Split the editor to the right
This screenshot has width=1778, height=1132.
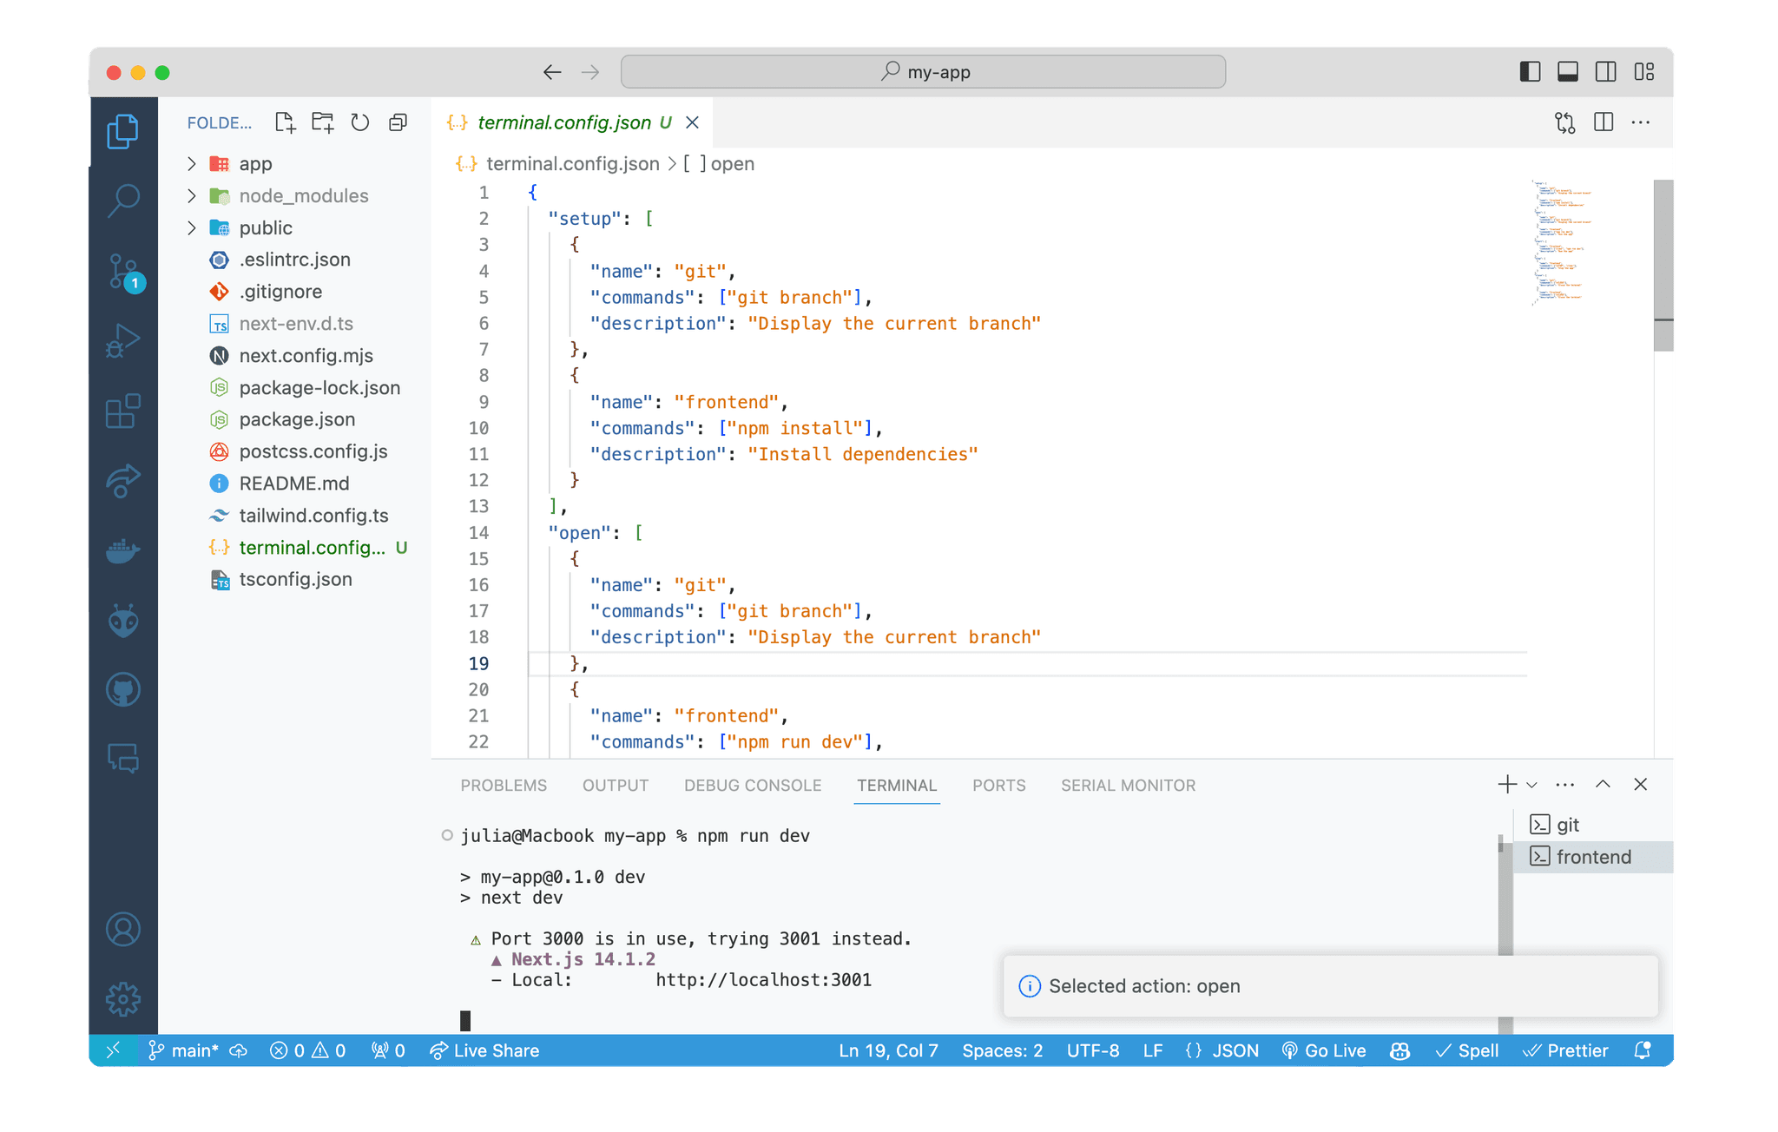pyautogui.click(x=1603, y=122)
